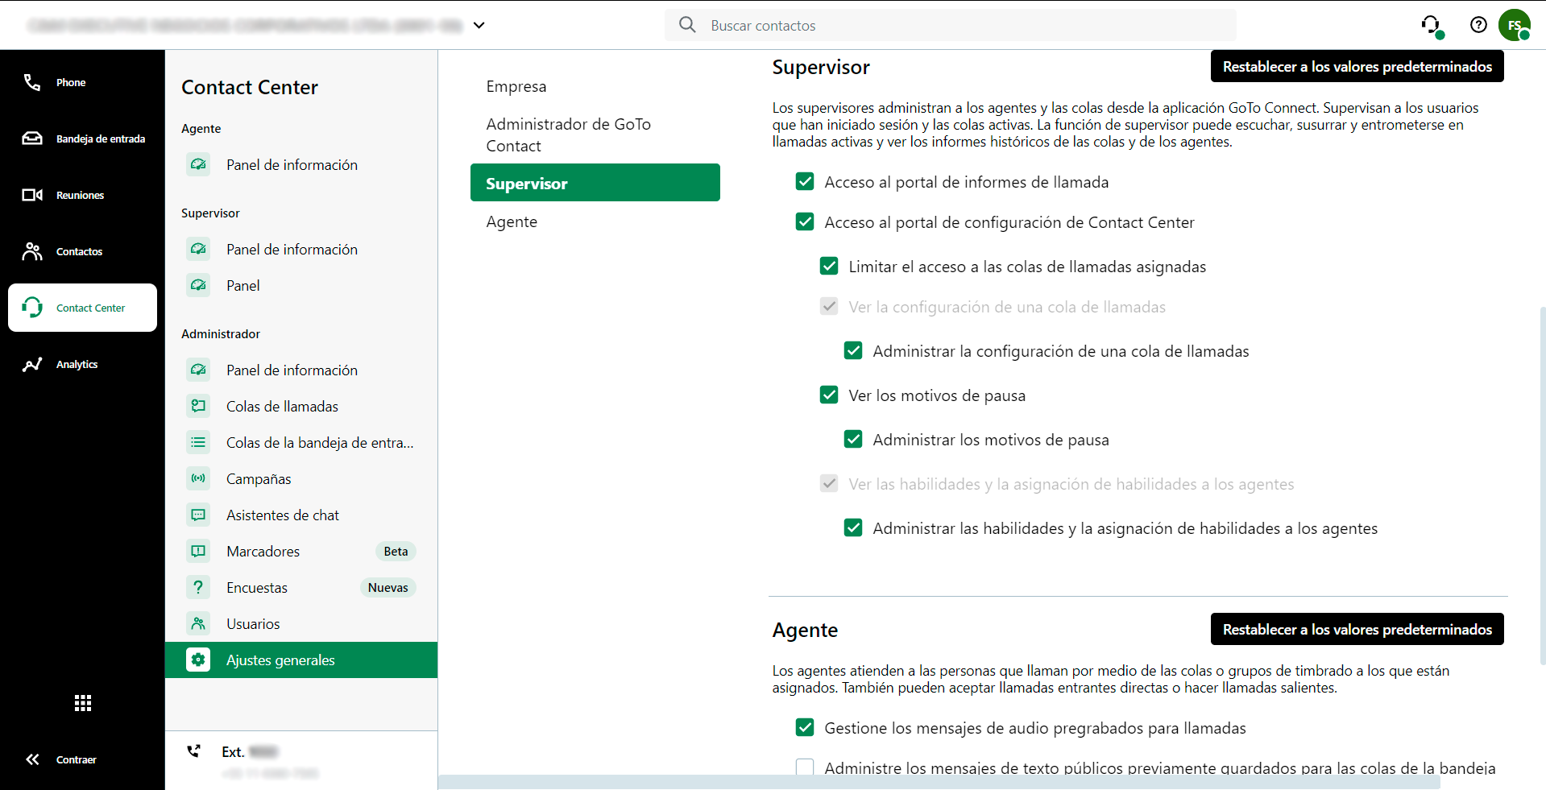Expand the company name dropdown at top

coord(479,25)
